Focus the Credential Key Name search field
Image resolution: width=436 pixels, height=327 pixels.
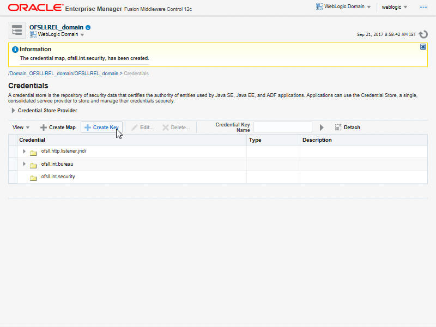coord(282,128)
